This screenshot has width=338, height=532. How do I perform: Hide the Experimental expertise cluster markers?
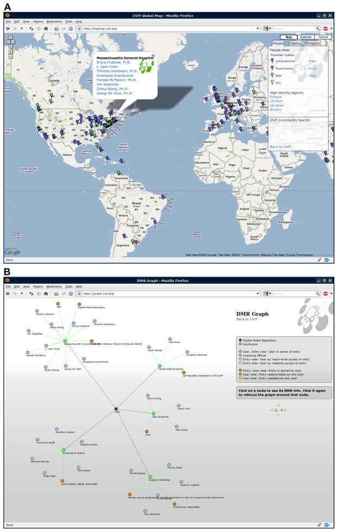(x=312, y=68)
